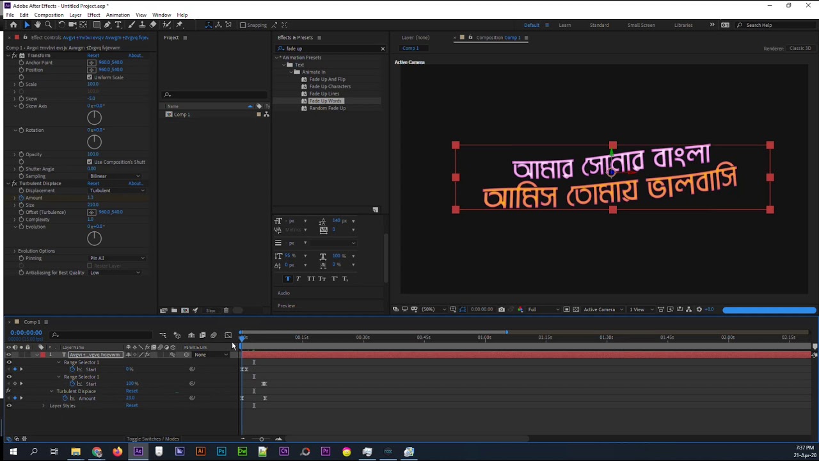Switch to Small Screen workspace
This screenshot has height=461, width=819.
[641, 25]
